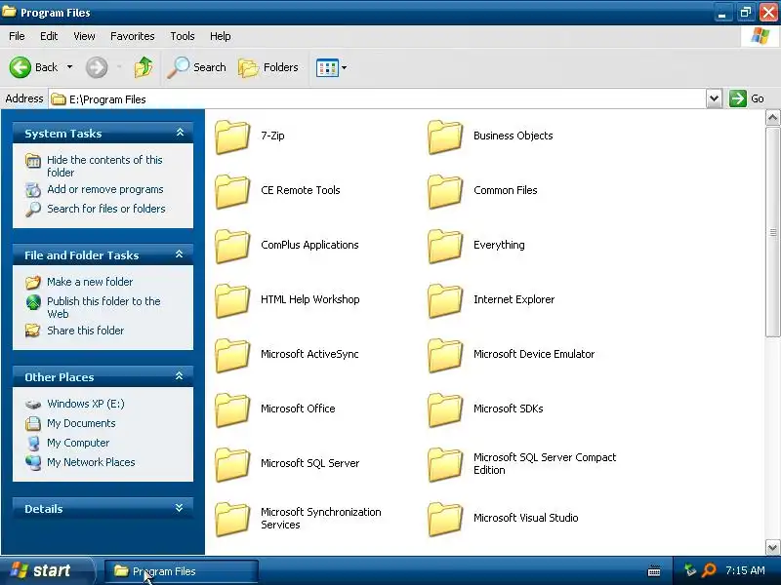Viewport: 781px width, 585px height.
Task: Collapse the Other Places panel
Action: (x=180, y=376)
